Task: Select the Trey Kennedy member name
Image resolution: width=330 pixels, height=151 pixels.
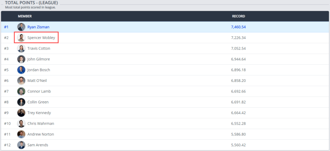Action: tap(39, 113)
